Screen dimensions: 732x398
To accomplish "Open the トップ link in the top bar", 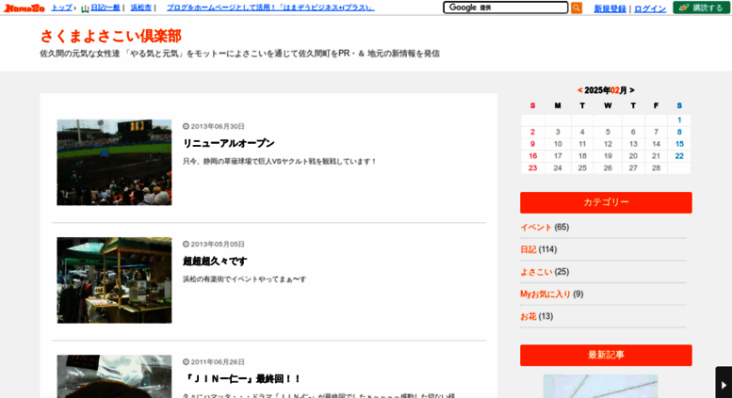I will 61,8.
